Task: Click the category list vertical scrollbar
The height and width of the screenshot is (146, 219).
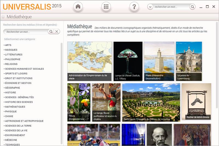Action: click(x=62, y=93)
